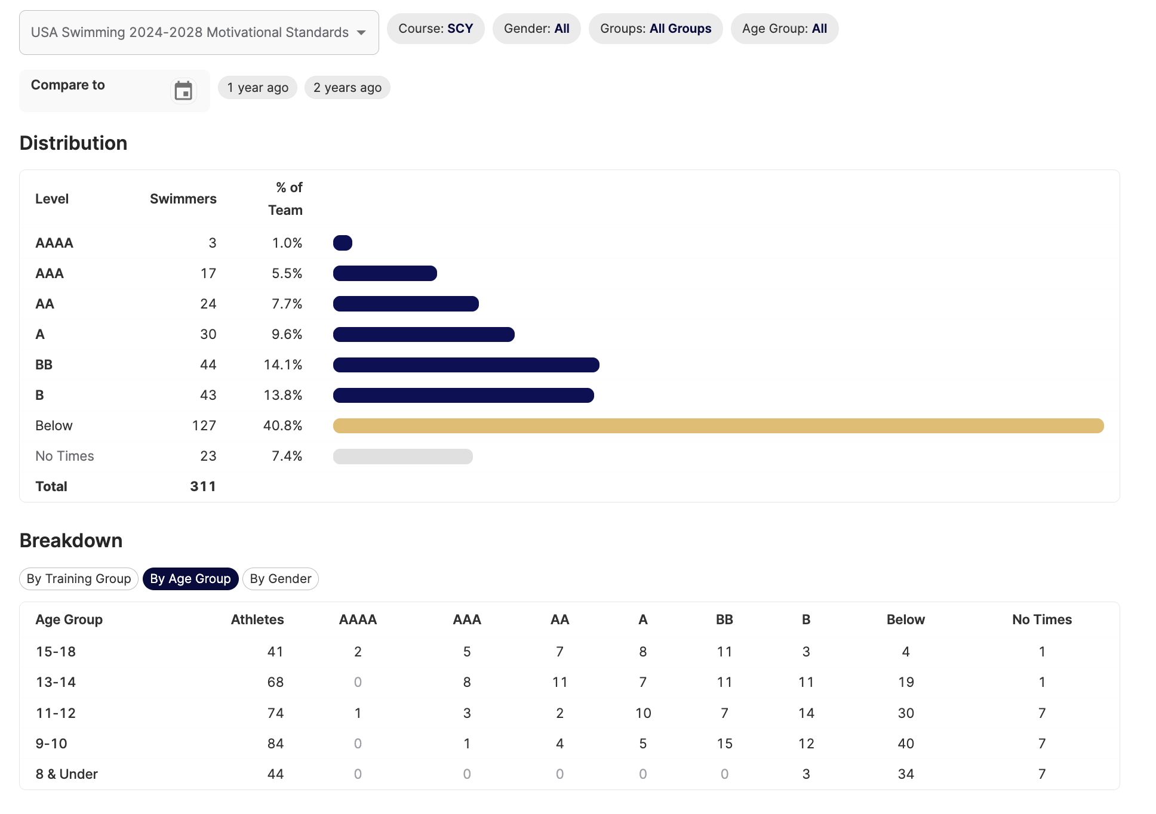Compare to 2 years ago
This screenshot has height=814, width=1156.
coord(347,88)
